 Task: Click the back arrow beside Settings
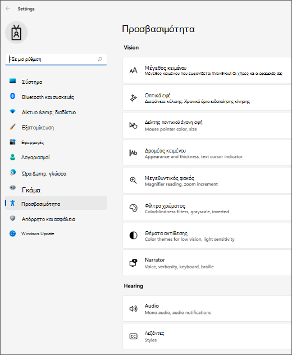pos(8,8)
